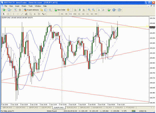Switch timeframe to M5

66,14
